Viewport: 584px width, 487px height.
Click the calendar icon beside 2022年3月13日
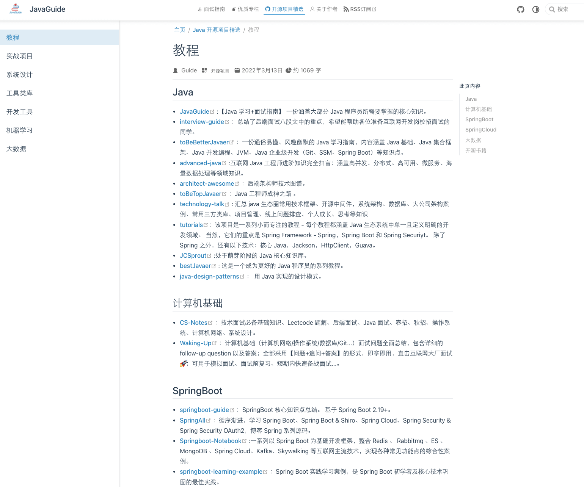point(237,70)
